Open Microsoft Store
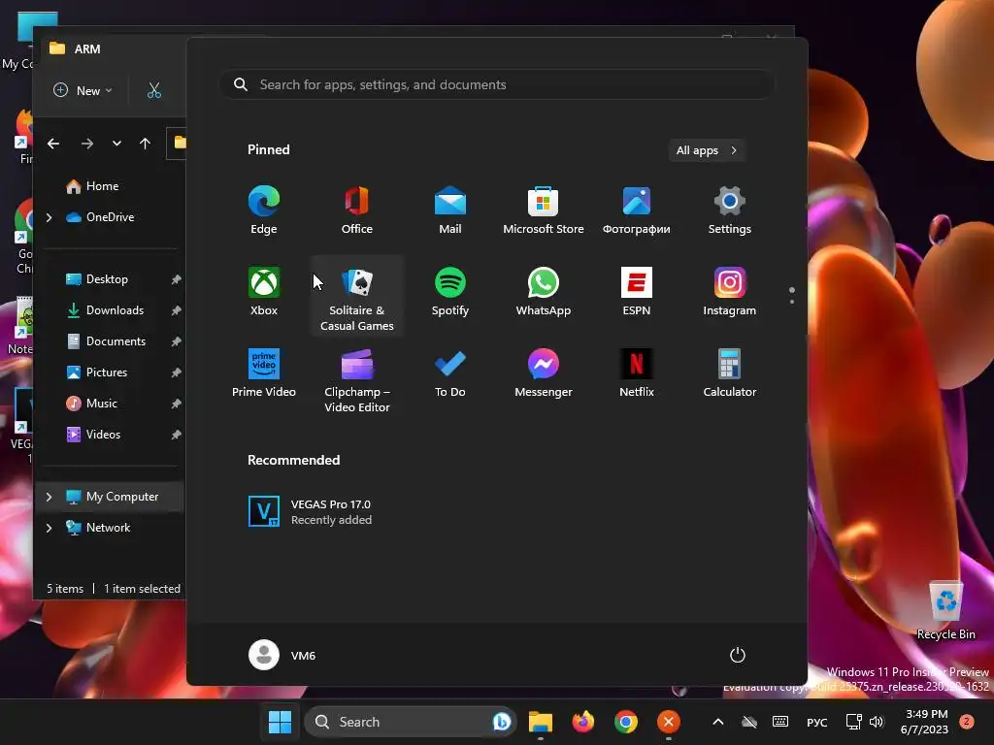994x745 pixels. pyautogui.click(x=544, y=211)
